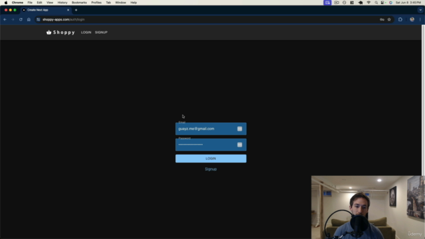Screen dimensions: 425x239
Task: Click into the Email input field
Action: point(211,129)
